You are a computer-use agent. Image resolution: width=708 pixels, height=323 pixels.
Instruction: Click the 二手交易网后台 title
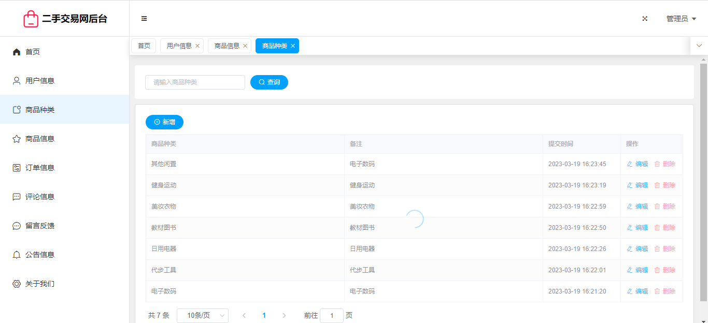pos(75,19)
